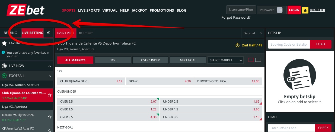Switch to the Event View tab

point(66,33)
